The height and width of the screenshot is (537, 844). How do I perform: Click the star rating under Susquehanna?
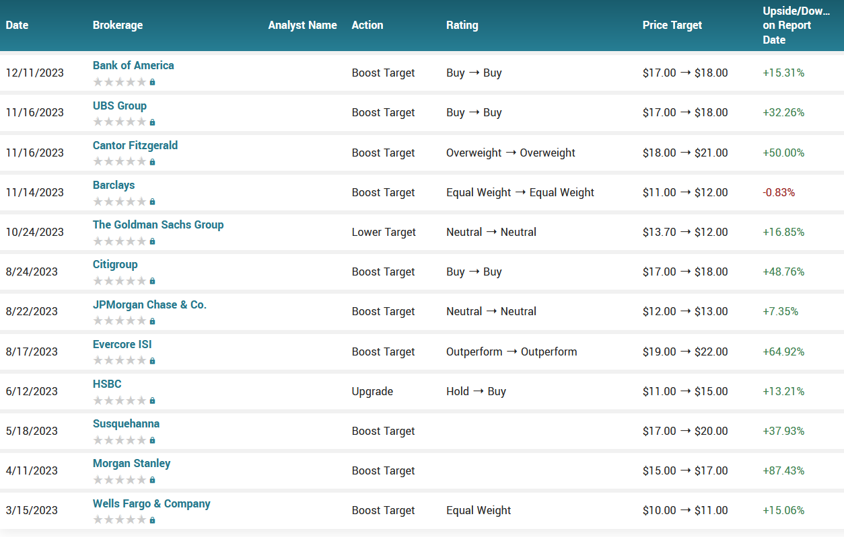tap(120, 440)
